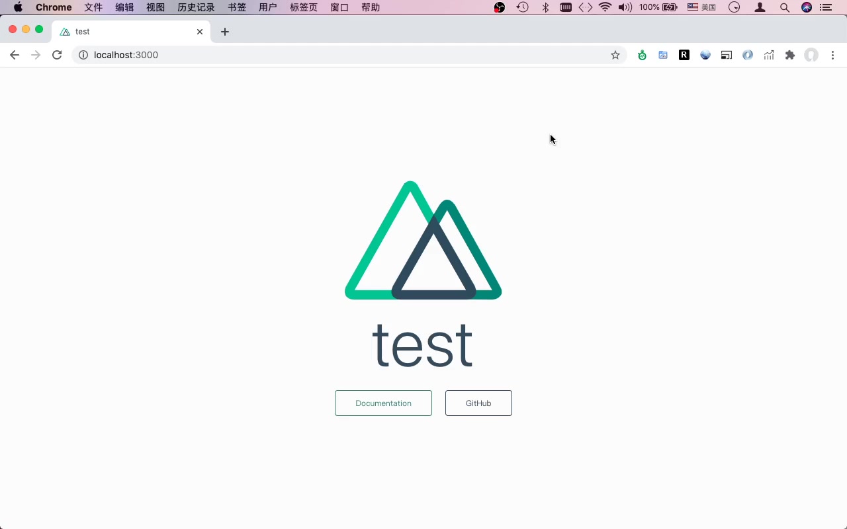Image resolution: width=847 pixels, height=529 pixels.
Task: Open the 书签 menu
Action: tap(237, 7)
